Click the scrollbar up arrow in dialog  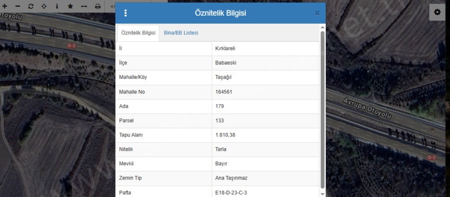point(322,27)
